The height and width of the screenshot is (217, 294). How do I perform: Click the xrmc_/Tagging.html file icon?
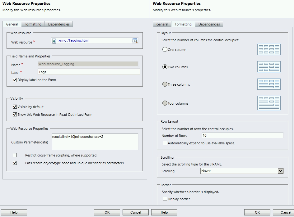pos(54,41)
